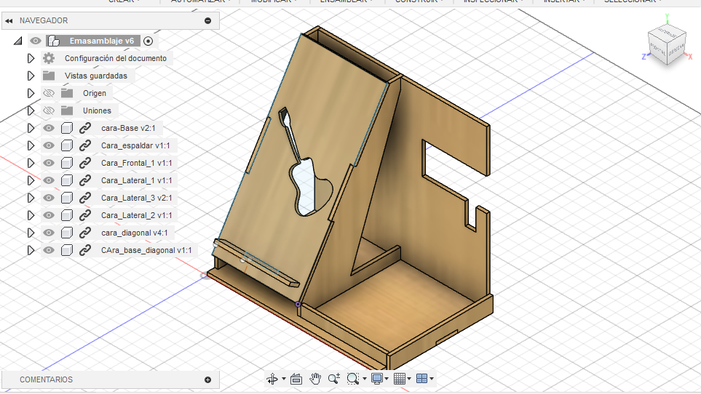
Task: Click the ViewCube in the corner
Action: (x=667, y=44)
